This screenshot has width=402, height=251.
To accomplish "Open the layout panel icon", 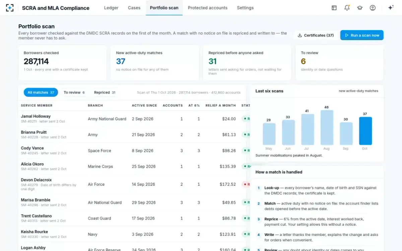I will [x=334, y=8].
